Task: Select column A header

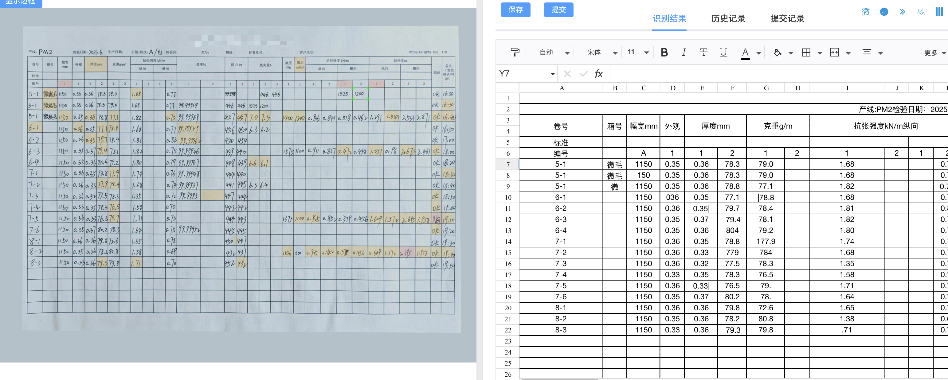Action: point(561,88)
